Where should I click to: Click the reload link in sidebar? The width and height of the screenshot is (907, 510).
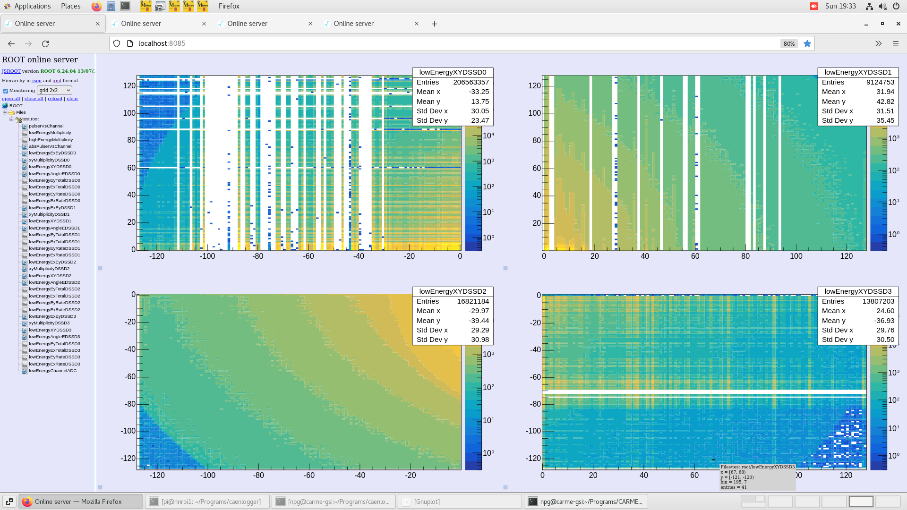tap(55, 98)
